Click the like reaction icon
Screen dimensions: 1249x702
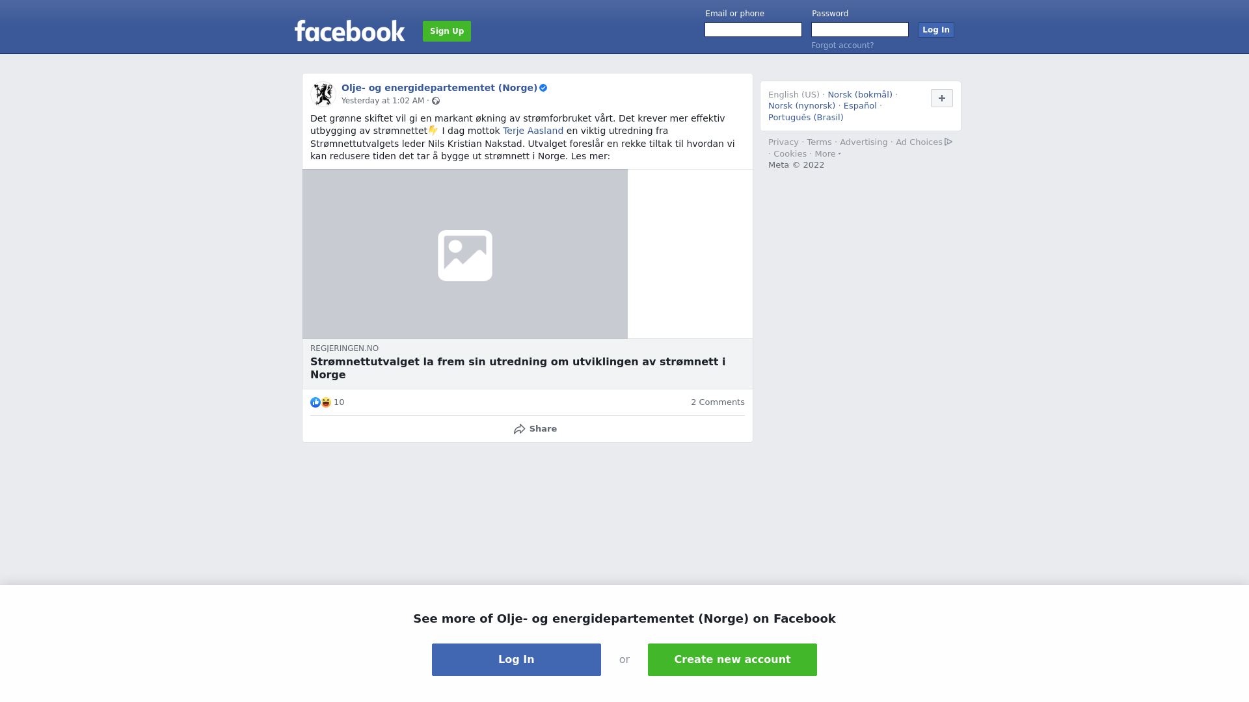(316, 402)
